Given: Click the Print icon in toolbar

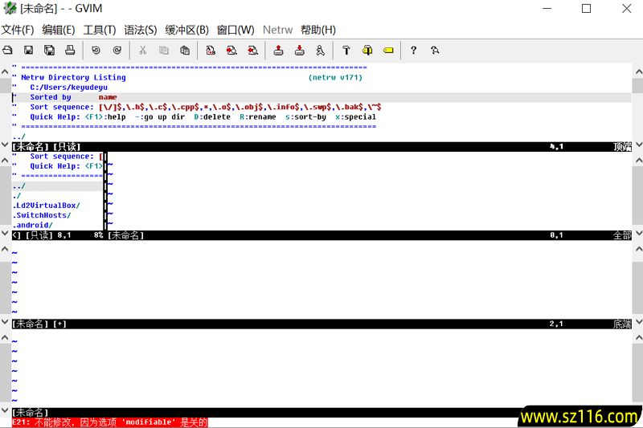Looking at the screenshot, I should [70, 50].
